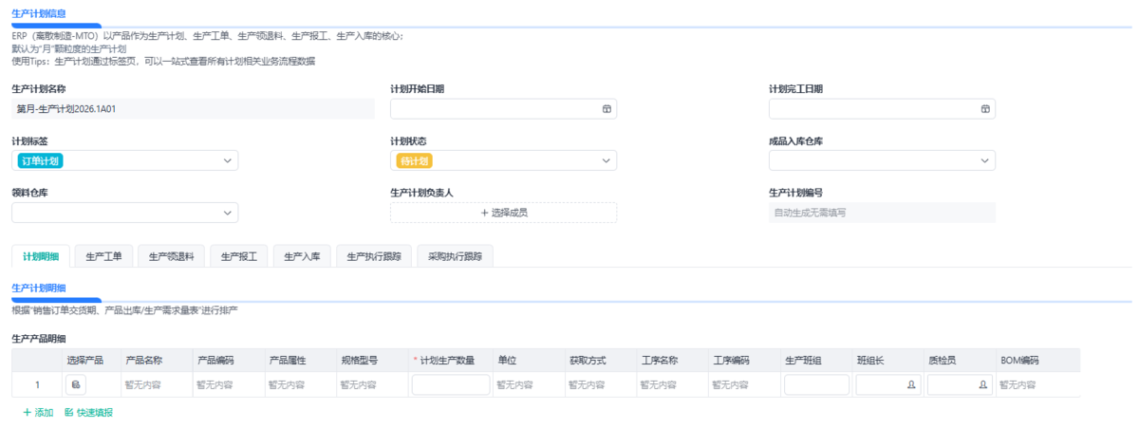Click the 生产计划名称 text field
The width and height of the screenshot is (1139, 429).
click(x=194, y=109)
